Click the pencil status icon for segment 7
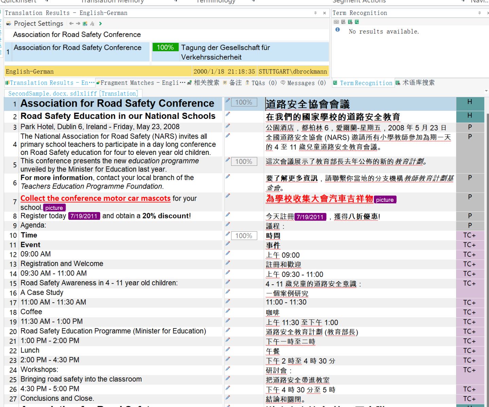This screenshot has height=407, width=489. [x=228, y=195]
